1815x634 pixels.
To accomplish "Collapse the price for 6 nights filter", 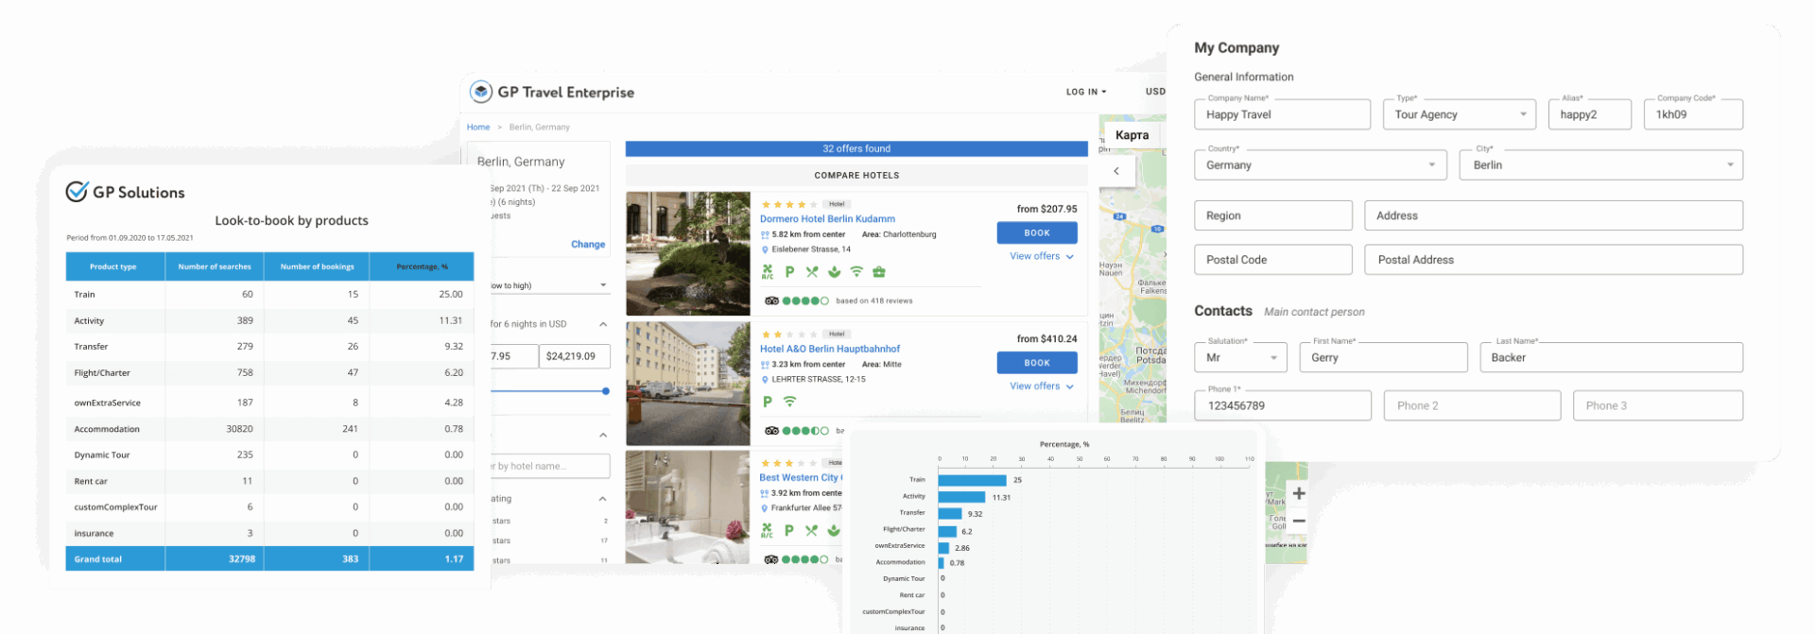I will [603, 324].
